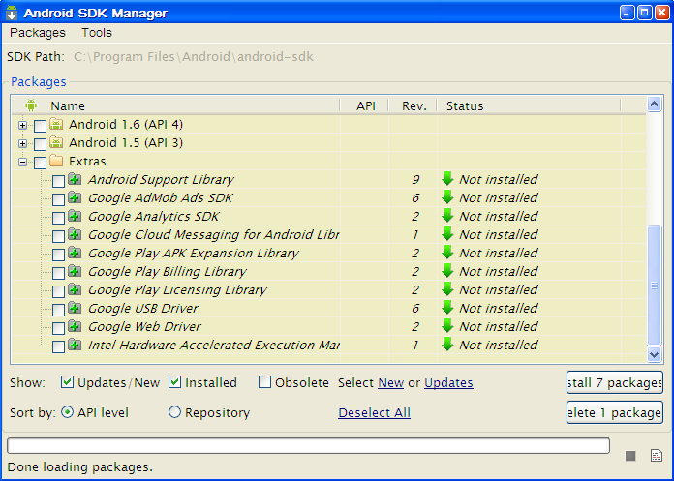Click the Extras folder icon
The image size is (674, 481).
click(56, 161)
